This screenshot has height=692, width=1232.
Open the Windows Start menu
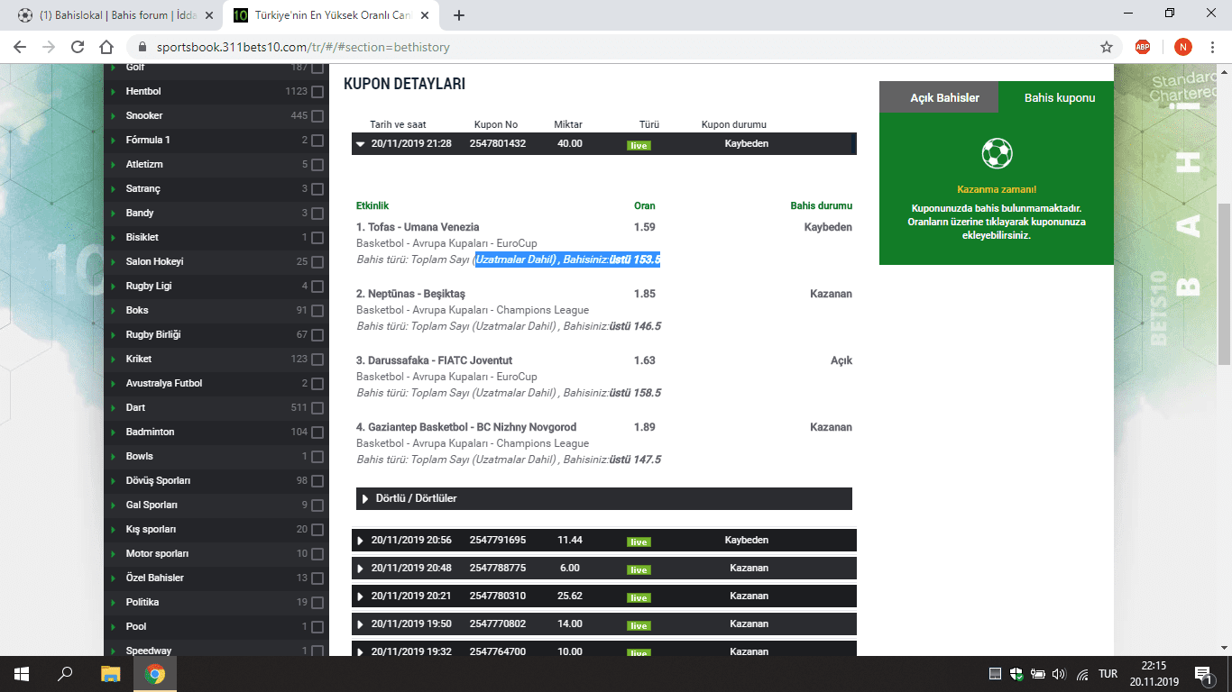pyautogui.click(x=22, y=673)
